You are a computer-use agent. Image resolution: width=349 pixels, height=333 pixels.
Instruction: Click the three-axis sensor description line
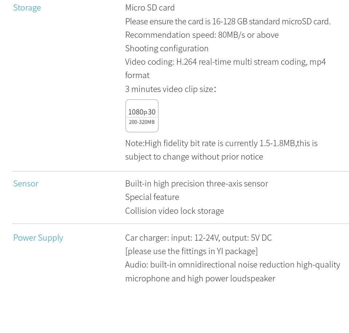[x=196, y=184]
